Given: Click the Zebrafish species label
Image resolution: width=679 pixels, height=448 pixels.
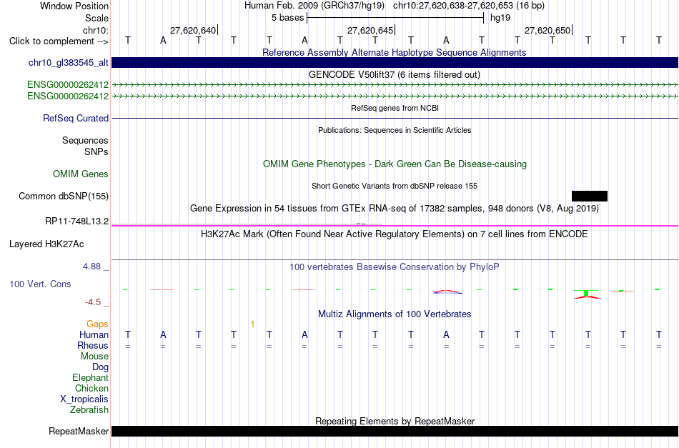Looking at the screenshot, I should pyautogui.click(x=89, y=409).
